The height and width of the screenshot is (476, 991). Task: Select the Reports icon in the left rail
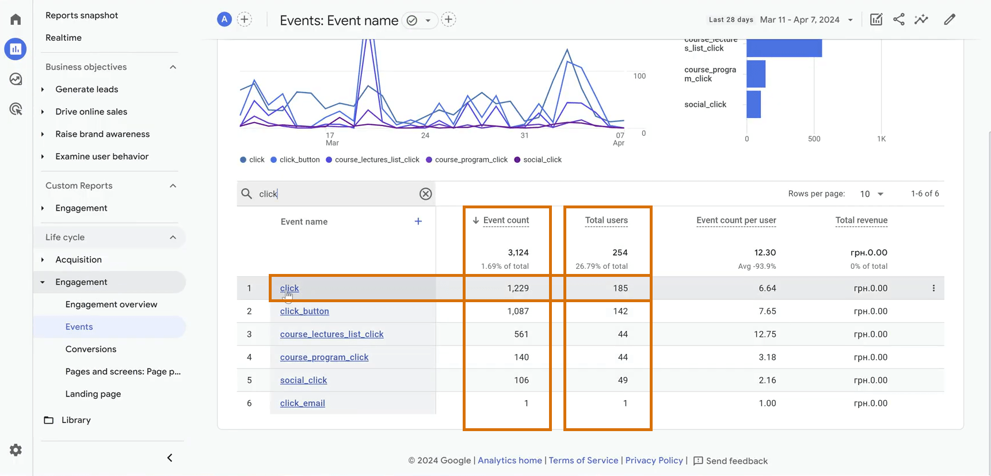click(x=16, y=49)
